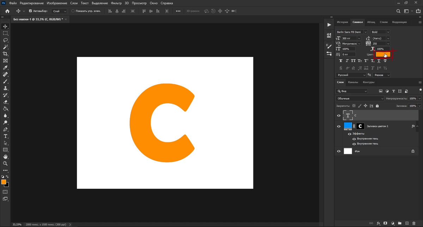Viewport: 423px width, 227px height.
Task: Click the All Caps TT icon
Action: tap(354, 61)
